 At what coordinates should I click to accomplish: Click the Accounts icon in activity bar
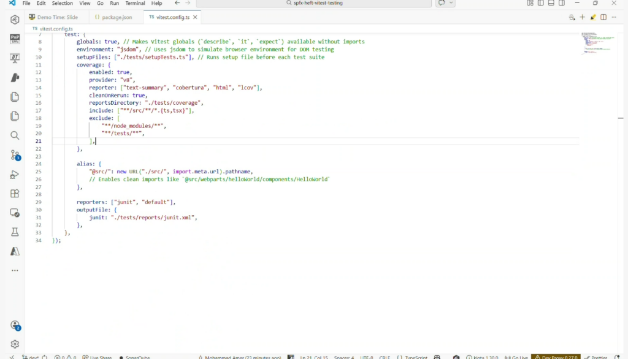(15, 325)
